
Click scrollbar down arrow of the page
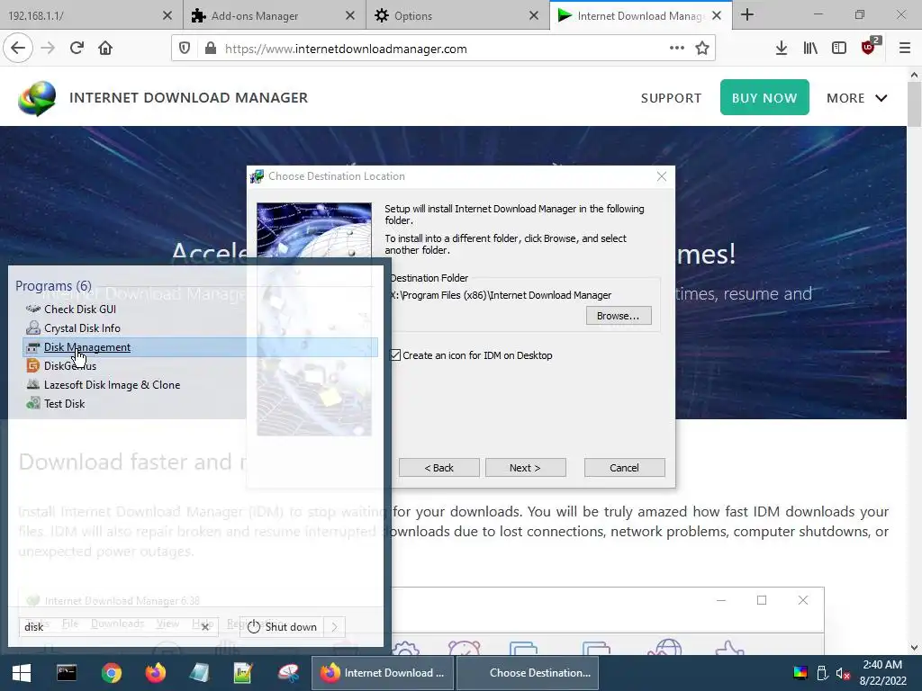pyautogui.click(x=914, y=648)
